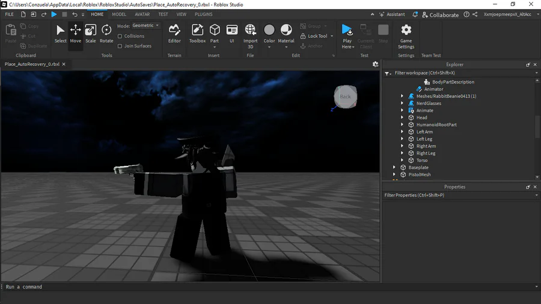Click the Material tool icon
The height and width of the screenshot is (304, 541).
click(x=286, y=30)
